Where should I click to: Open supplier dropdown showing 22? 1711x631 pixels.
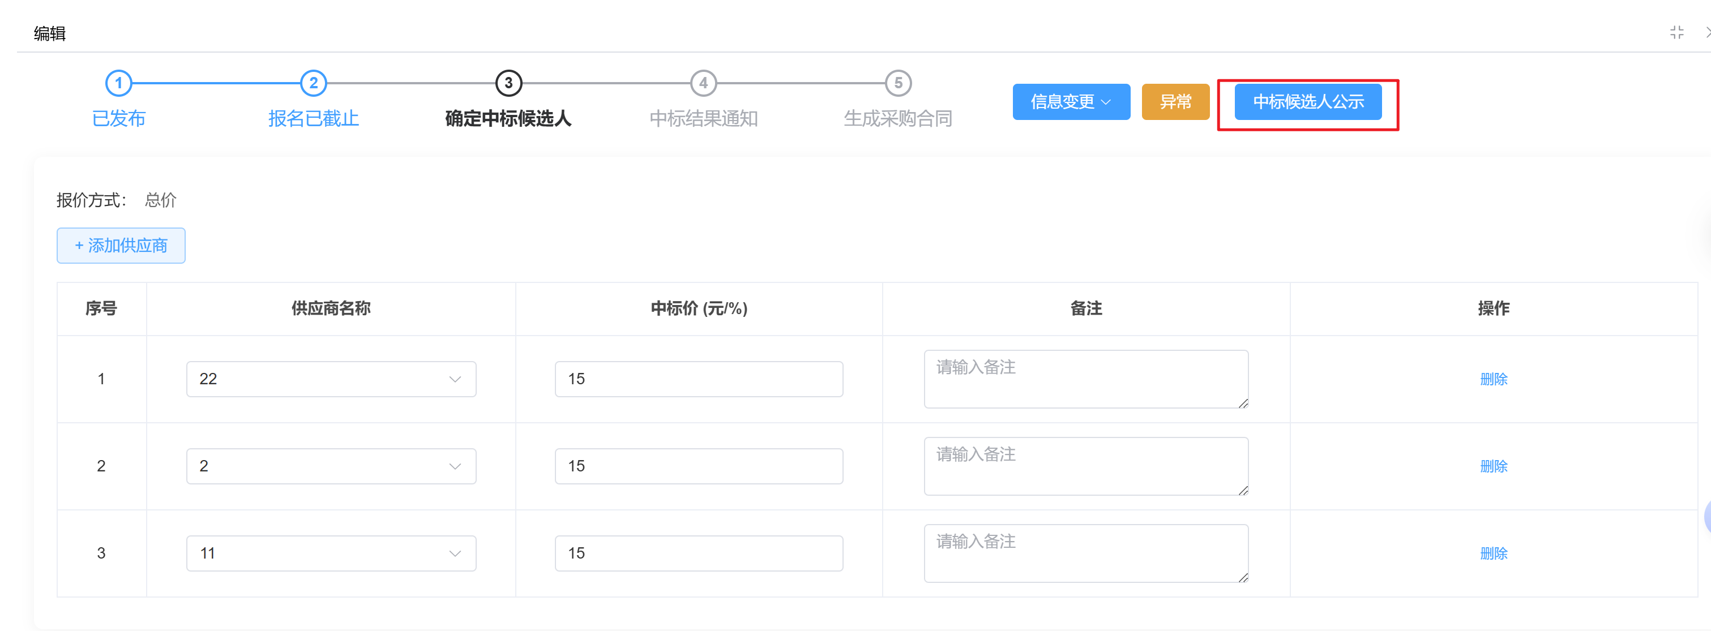pyautogui.click(x=331, y=379)
